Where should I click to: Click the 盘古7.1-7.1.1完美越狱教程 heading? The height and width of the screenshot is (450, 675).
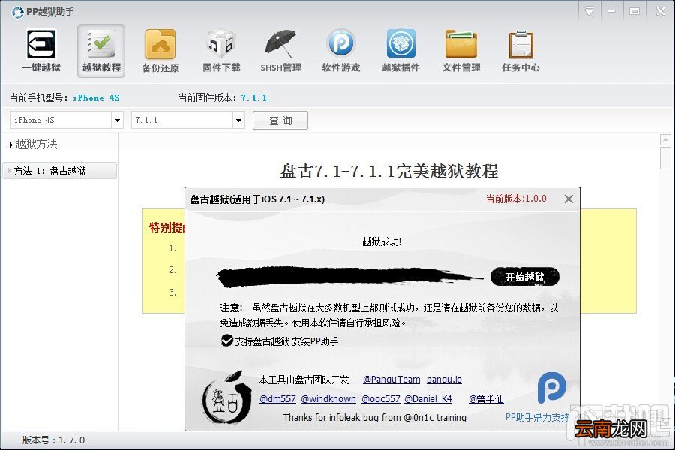pyautogui.click(x=389, y=172)
